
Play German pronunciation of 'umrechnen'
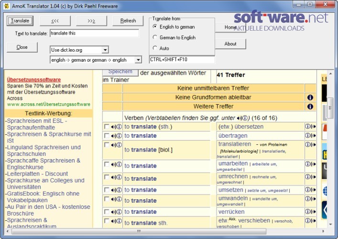(313, 177)
